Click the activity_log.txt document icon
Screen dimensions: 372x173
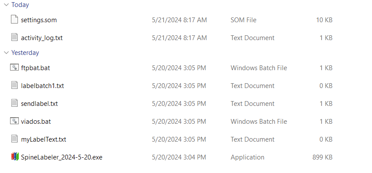14,37
